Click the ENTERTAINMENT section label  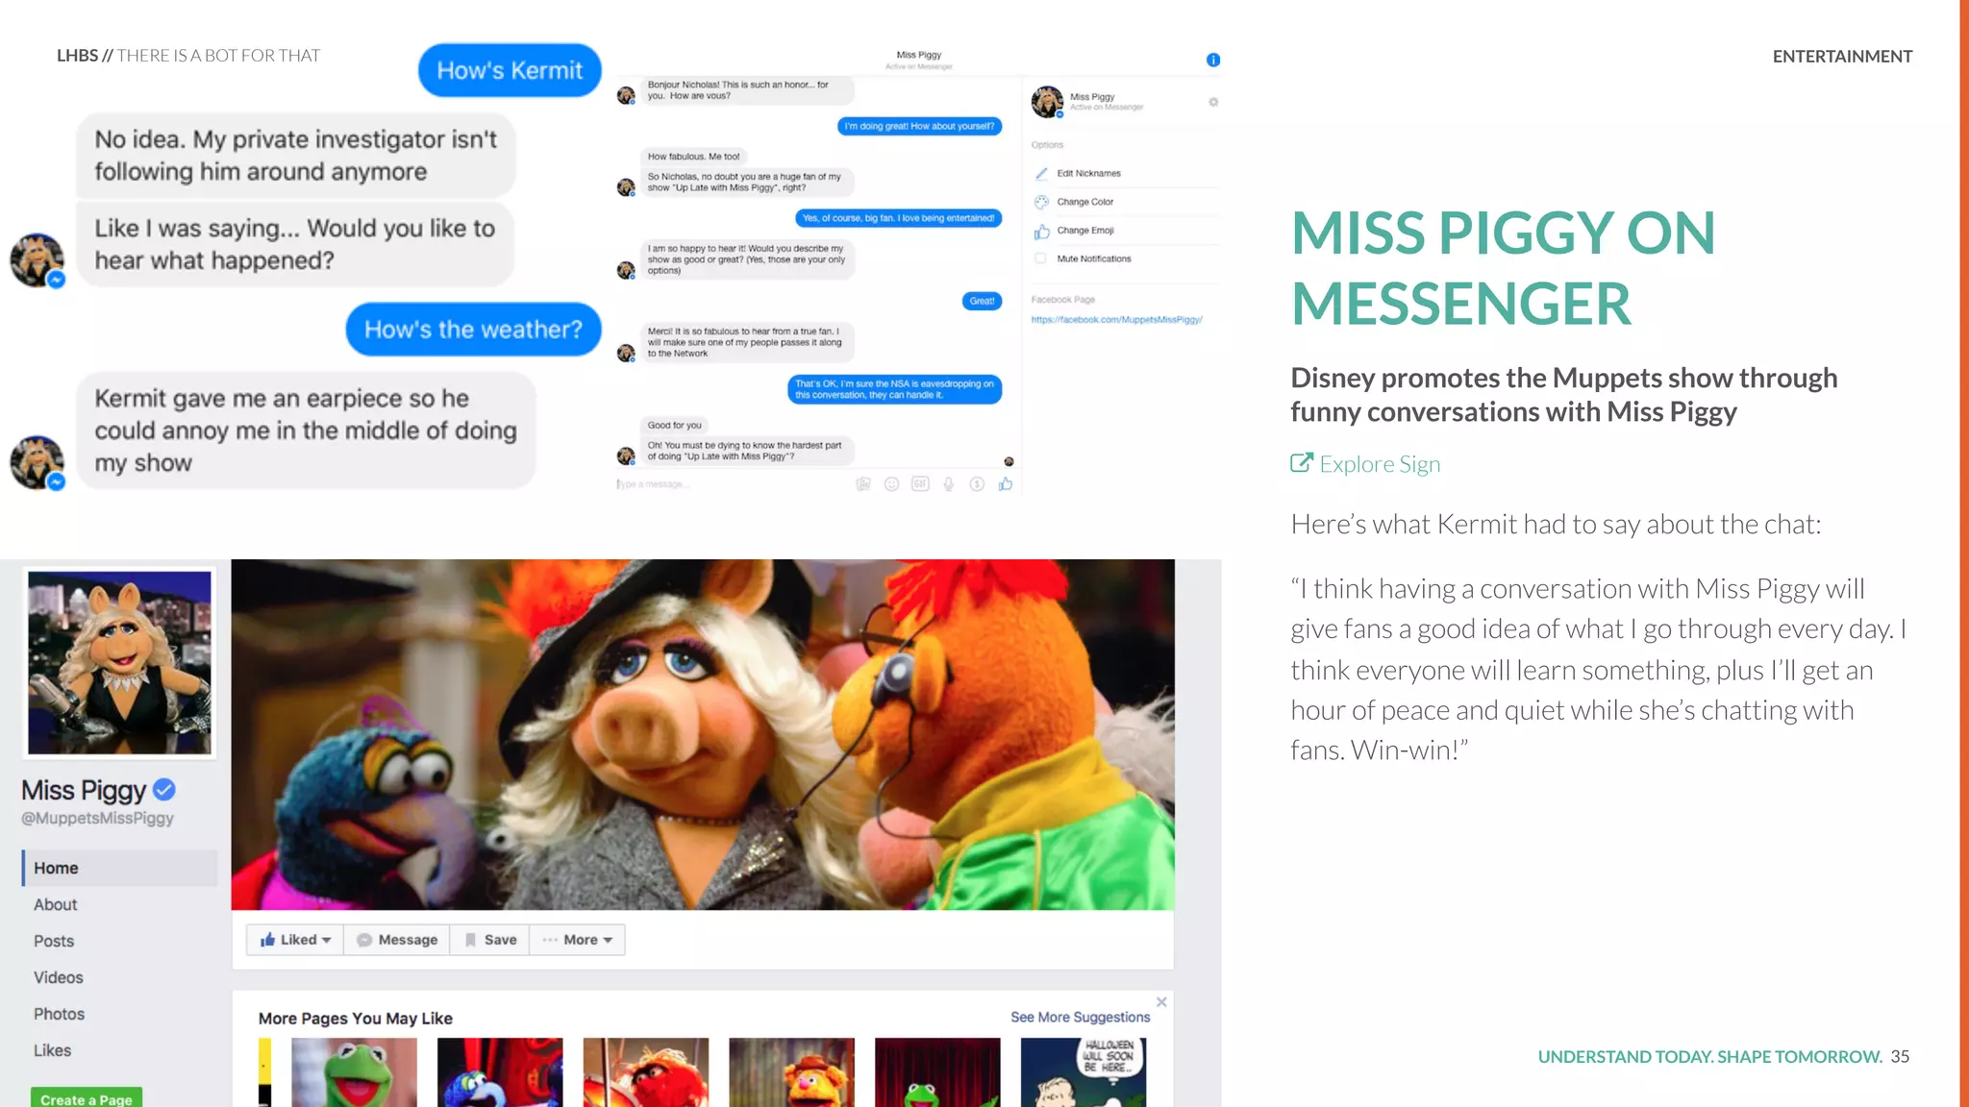coord(1842,57)
